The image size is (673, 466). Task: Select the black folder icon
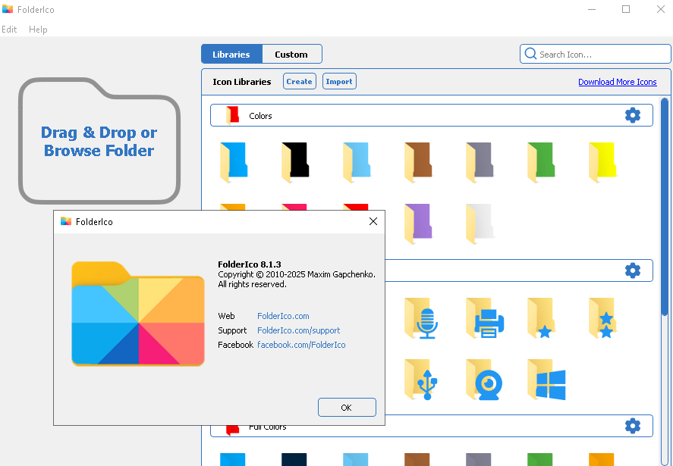(295, 162)
